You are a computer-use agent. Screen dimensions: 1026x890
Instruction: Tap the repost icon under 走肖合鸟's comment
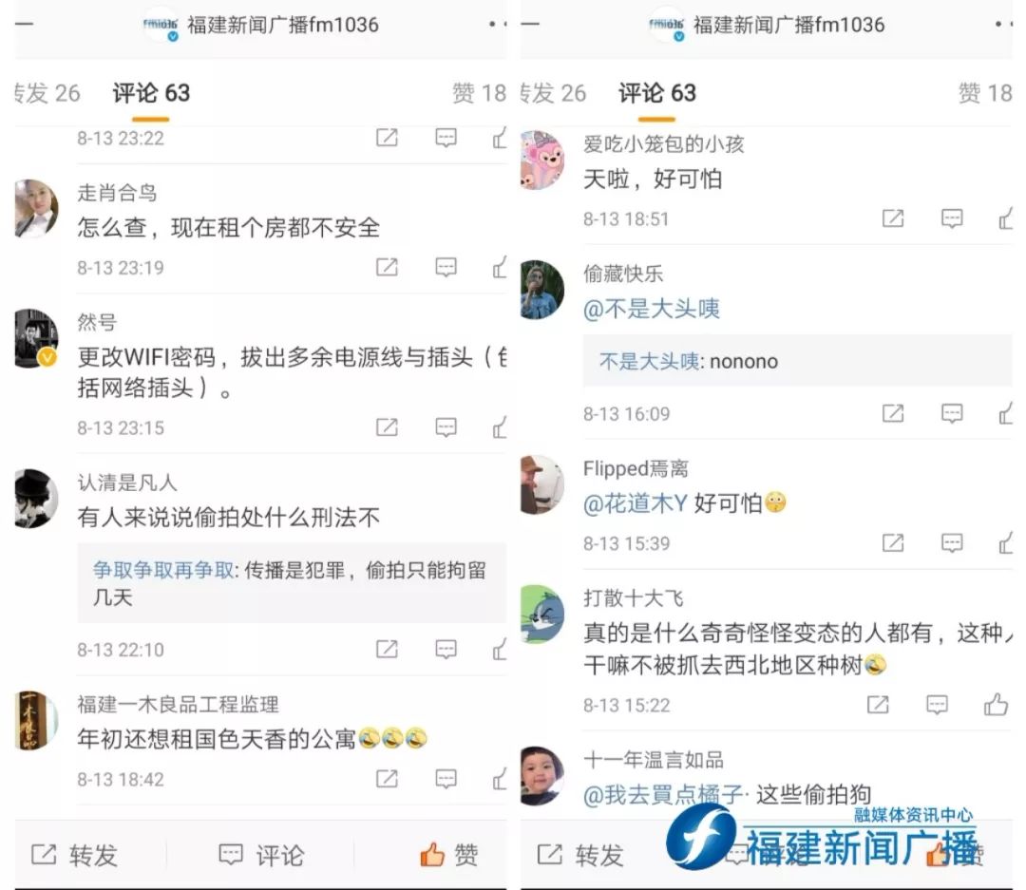point(387,267)
